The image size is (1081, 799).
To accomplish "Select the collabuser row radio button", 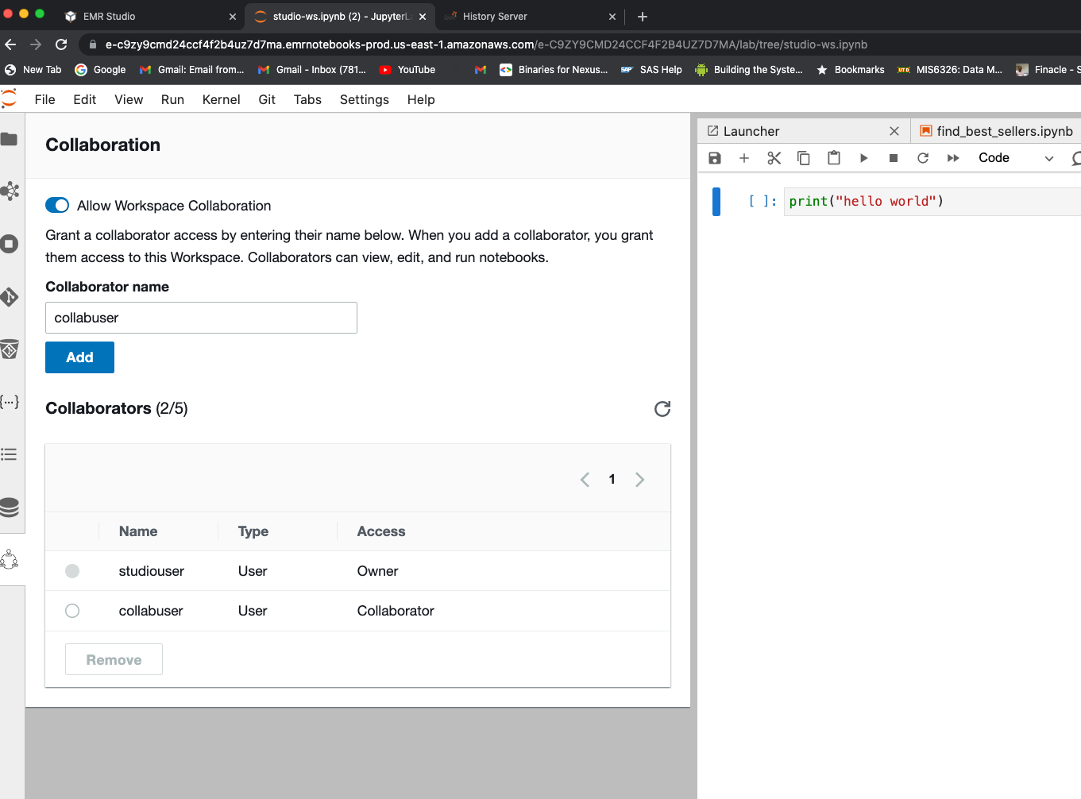I will [x=72, y=611].
